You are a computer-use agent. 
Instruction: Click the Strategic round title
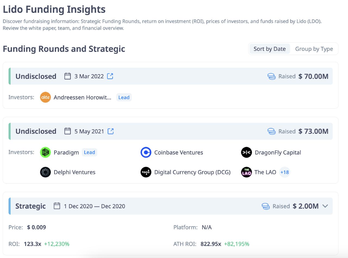coord(30,206)
